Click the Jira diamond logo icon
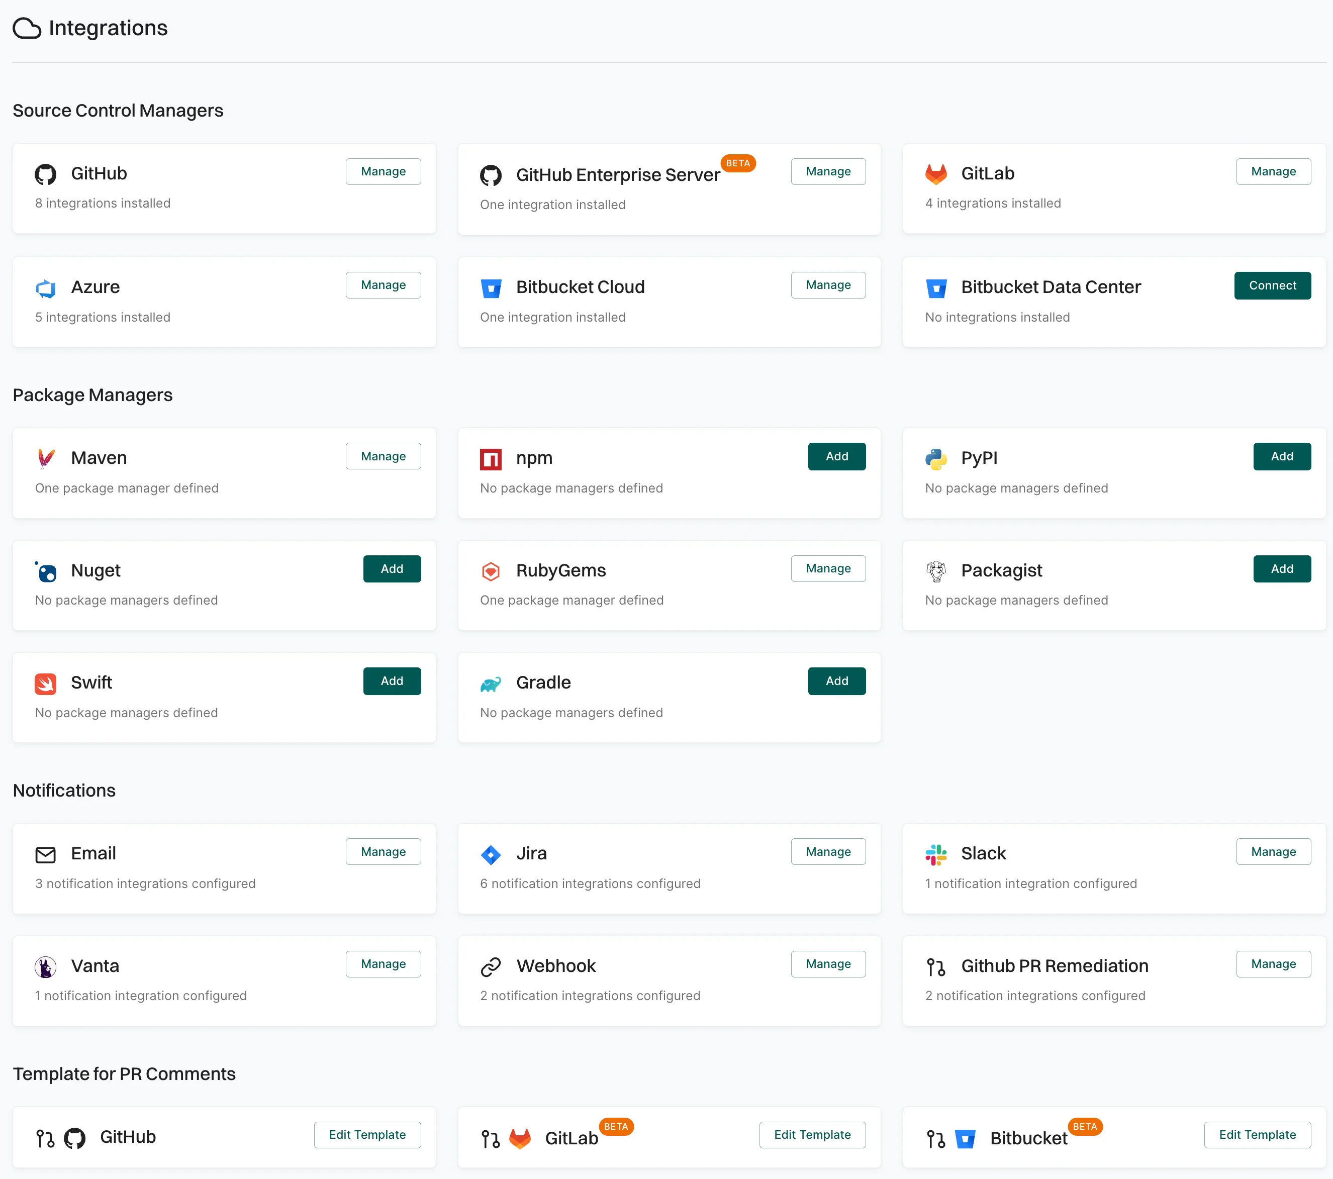Image resolution: width=1333 pixels, height=1179 pixels. 491,855
